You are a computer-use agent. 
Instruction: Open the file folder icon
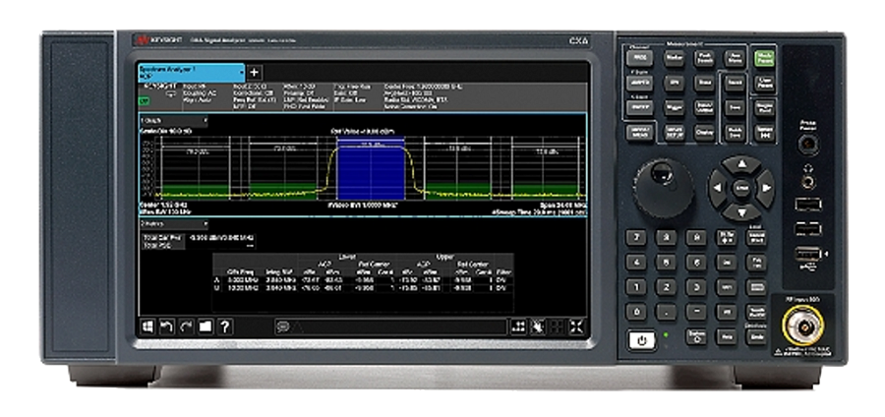205,327
